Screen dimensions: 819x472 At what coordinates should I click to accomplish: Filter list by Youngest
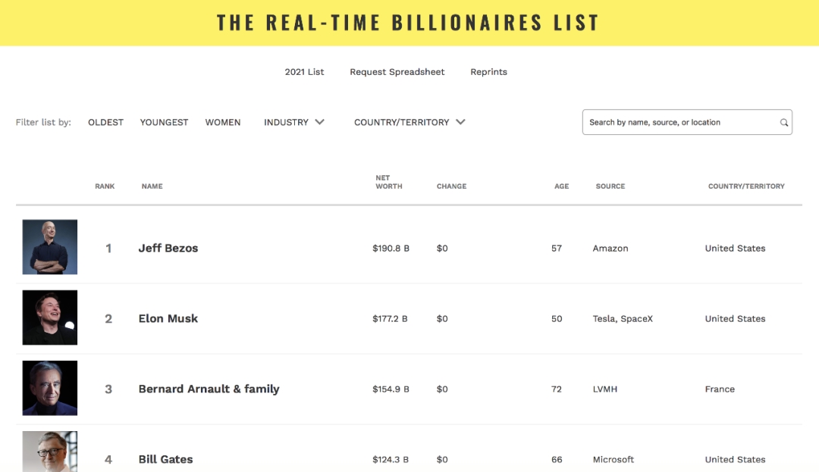coord(164,122)
